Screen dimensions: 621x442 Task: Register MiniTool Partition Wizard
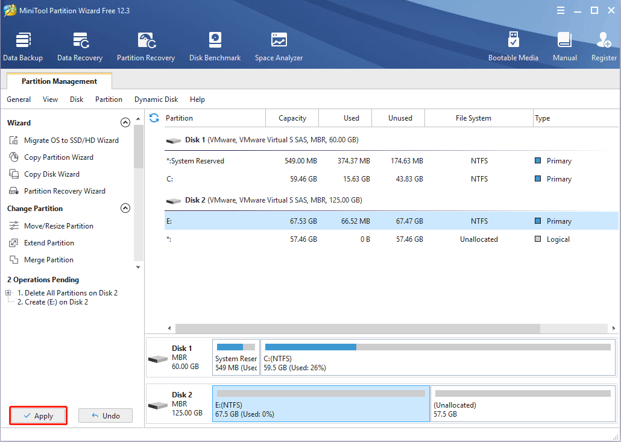604,45
